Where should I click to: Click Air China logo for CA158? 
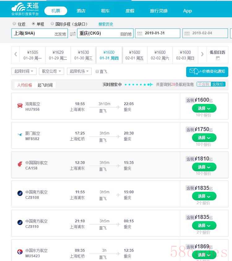20,164
